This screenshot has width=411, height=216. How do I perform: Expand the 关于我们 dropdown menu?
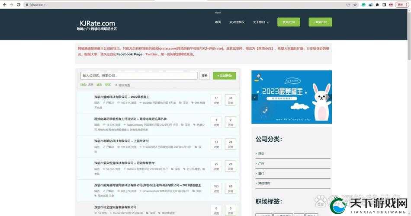click(x=261, y=22)
